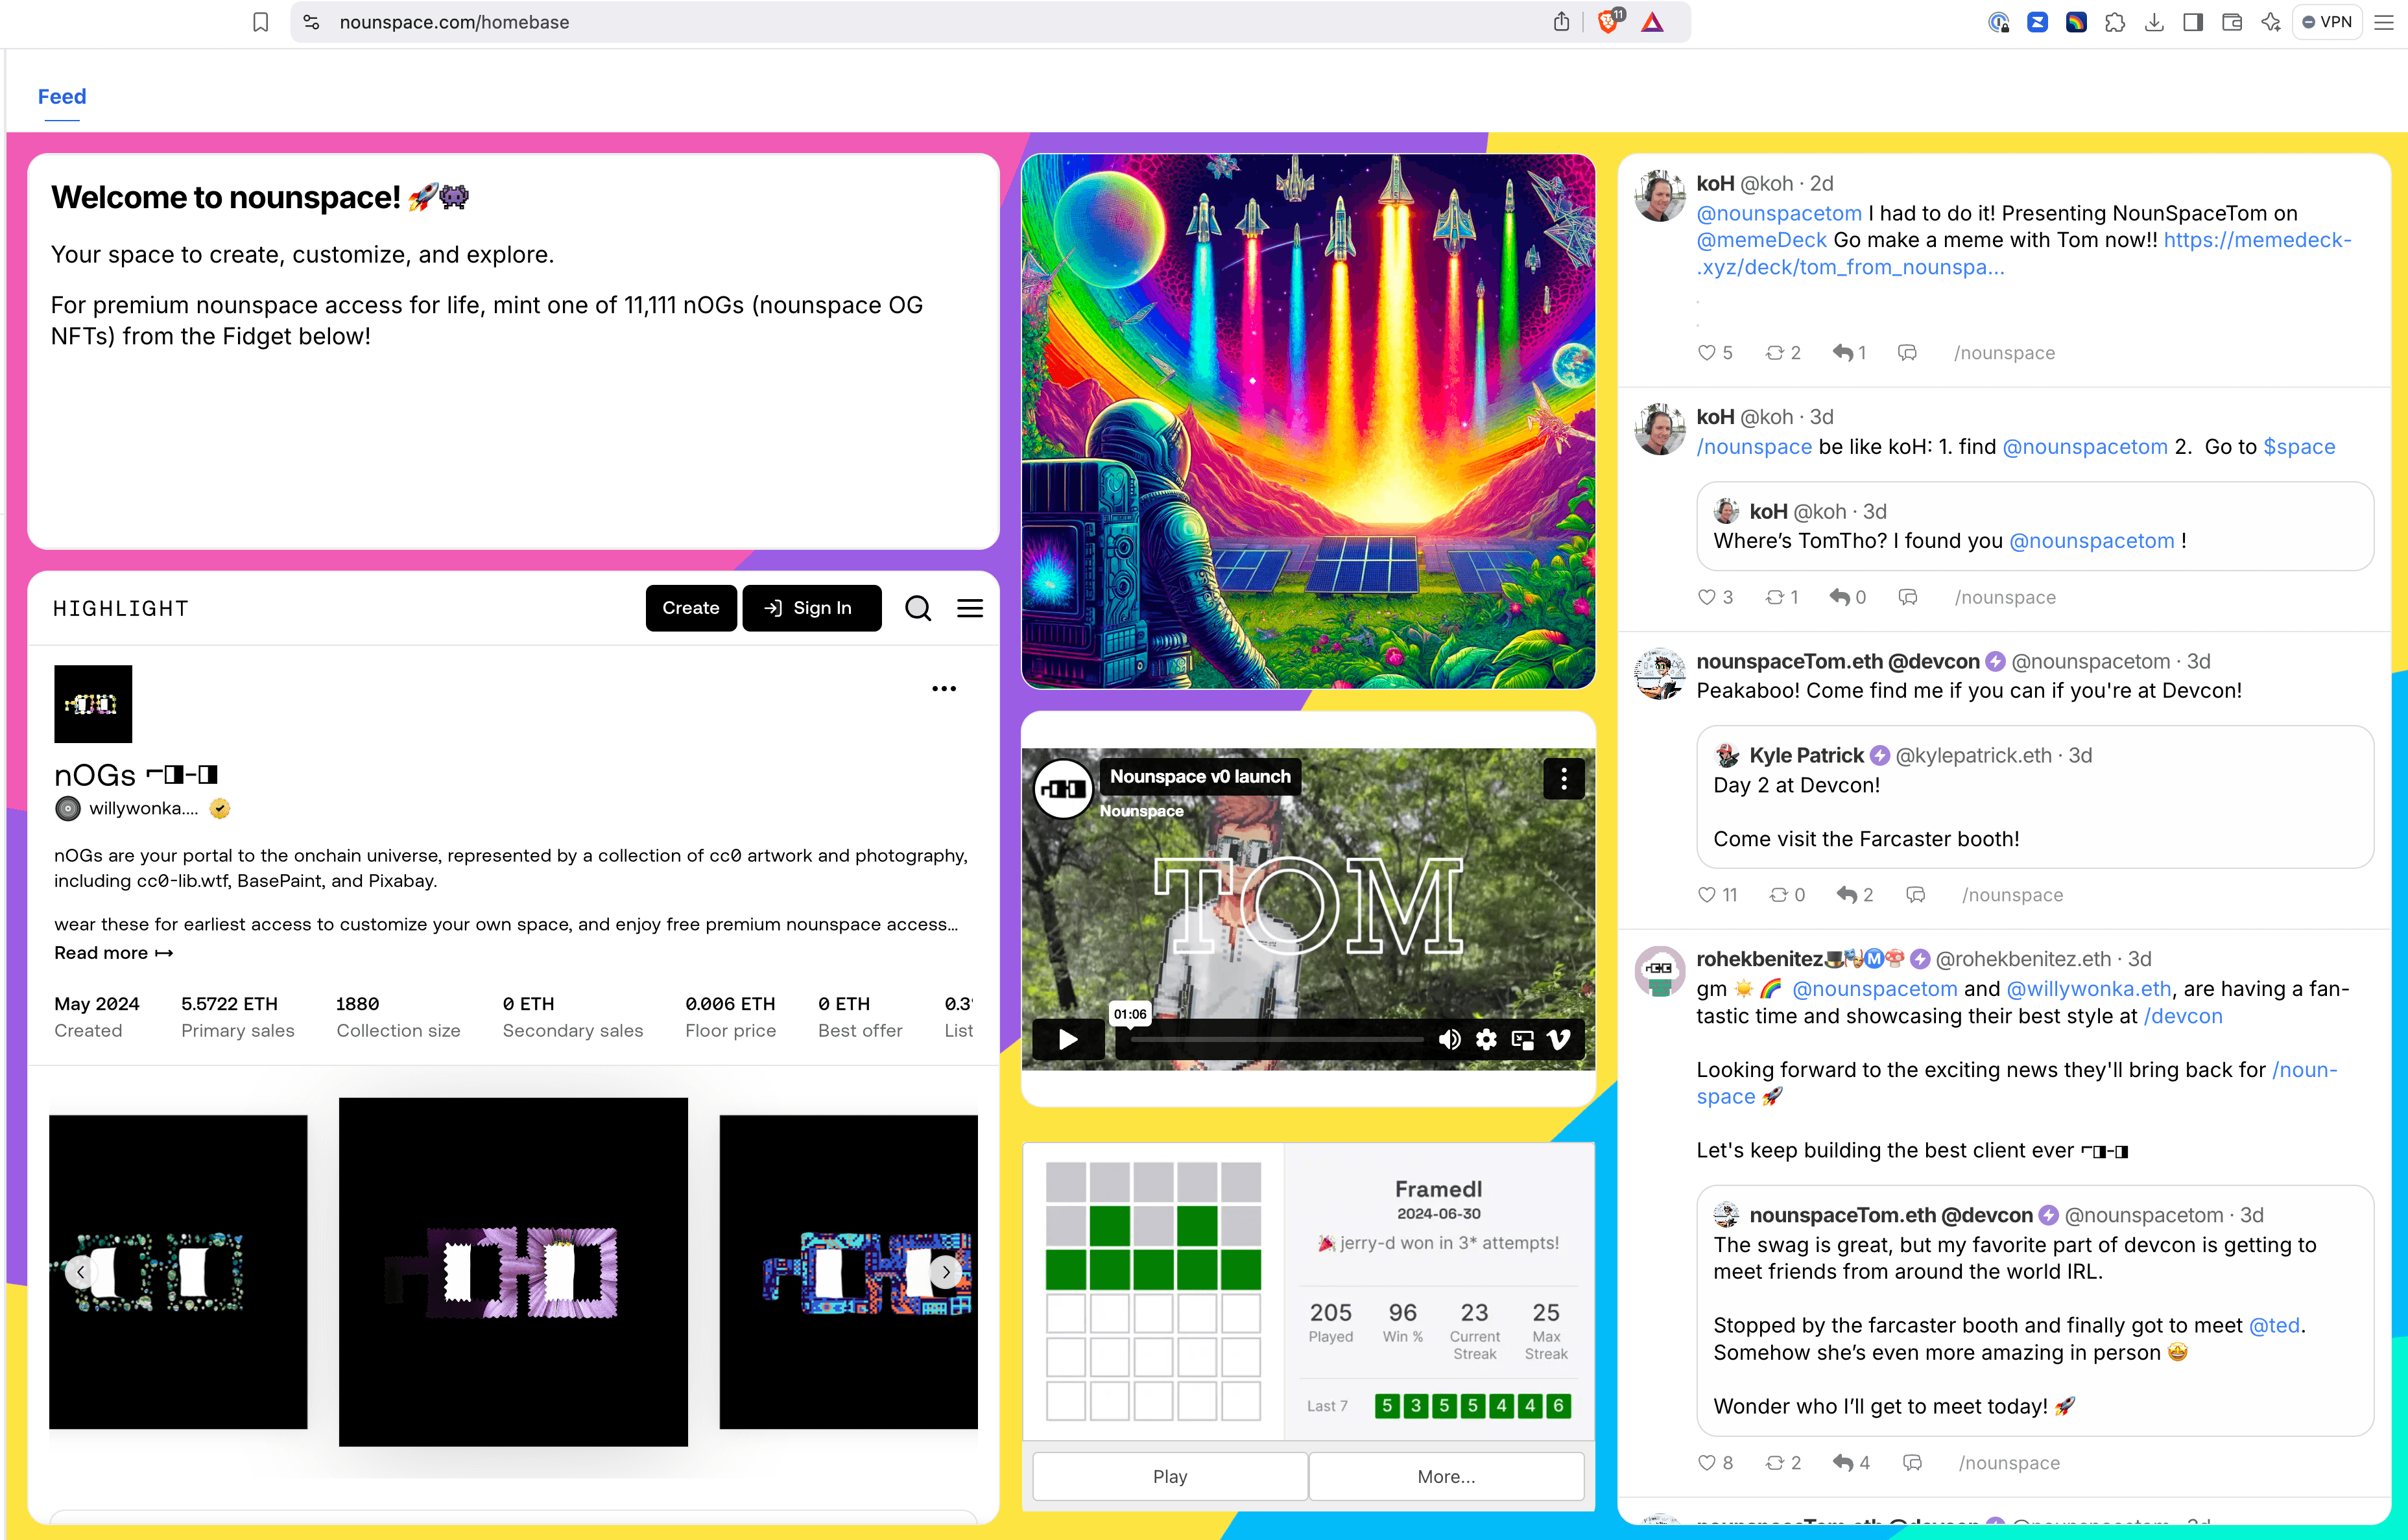Open the Brave Rewards triangle icon

click(1652, 22)
